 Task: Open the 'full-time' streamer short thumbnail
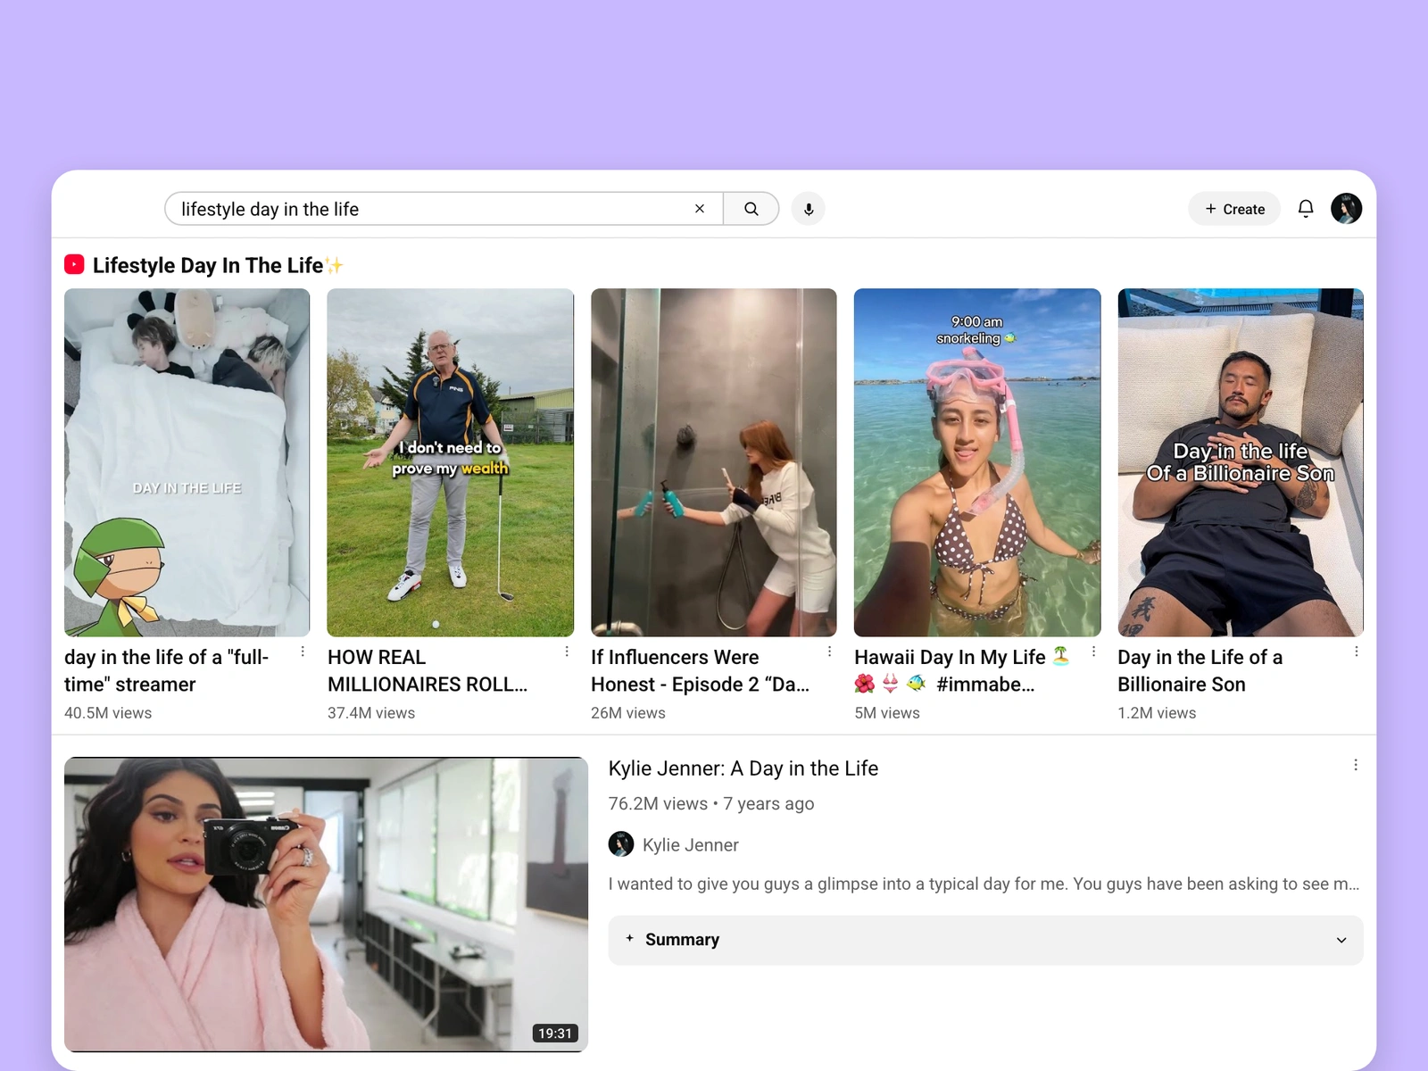tap(187, 462)
